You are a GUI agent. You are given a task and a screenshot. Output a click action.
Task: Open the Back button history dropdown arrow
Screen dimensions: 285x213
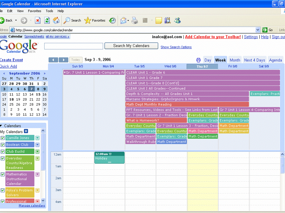16,20
